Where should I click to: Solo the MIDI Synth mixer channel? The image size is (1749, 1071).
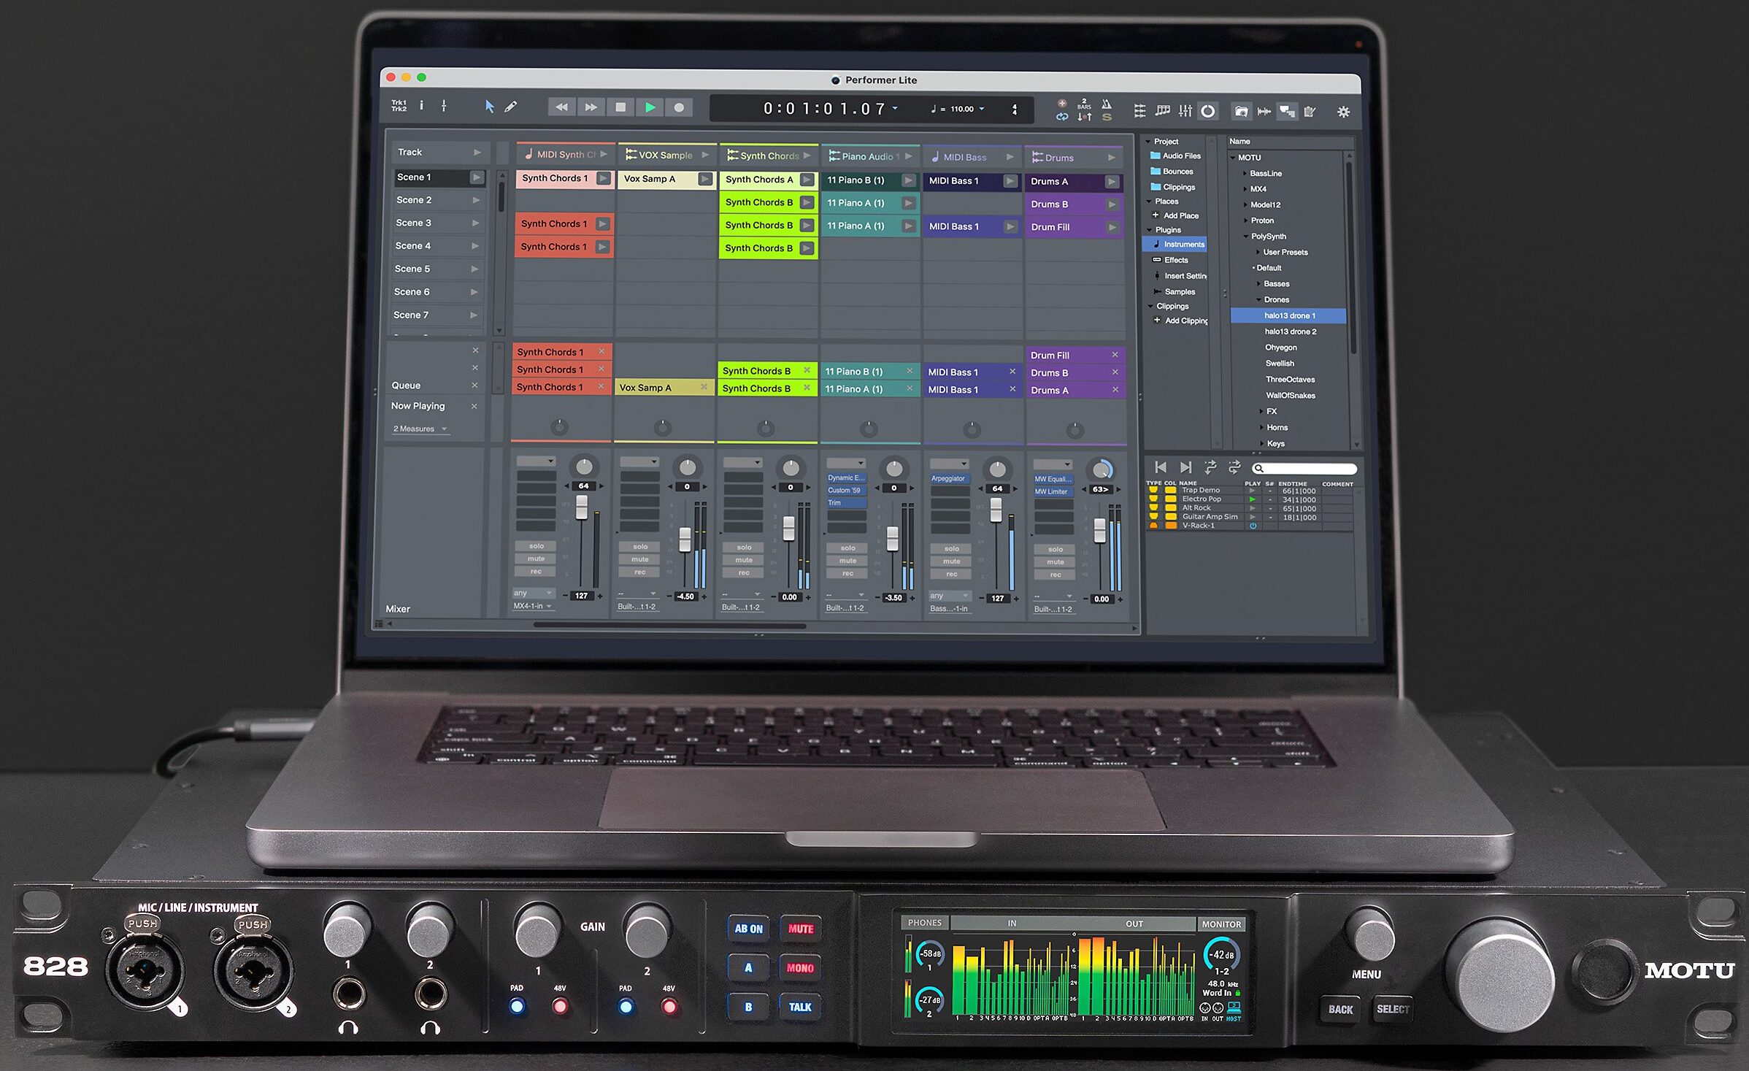537,546
